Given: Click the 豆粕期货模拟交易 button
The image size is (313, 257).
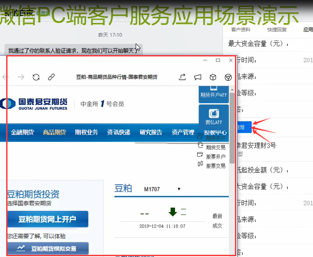Looking at the screenshot, I should [x=48, y=249].
